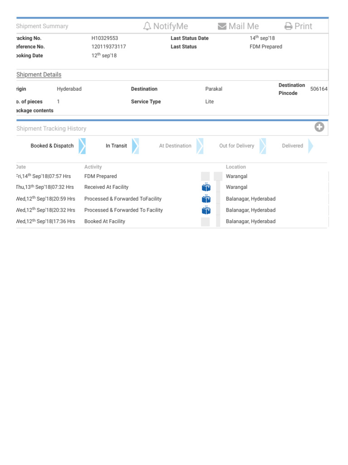
Task: Select the Delivered stage
Action: click(x=292, y=146)
